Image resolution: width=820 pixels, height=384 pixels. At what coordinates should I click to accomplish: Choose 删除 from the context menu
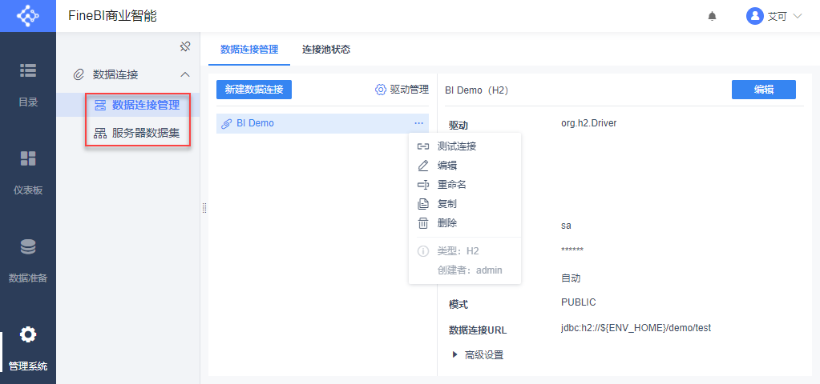(465, 223)
